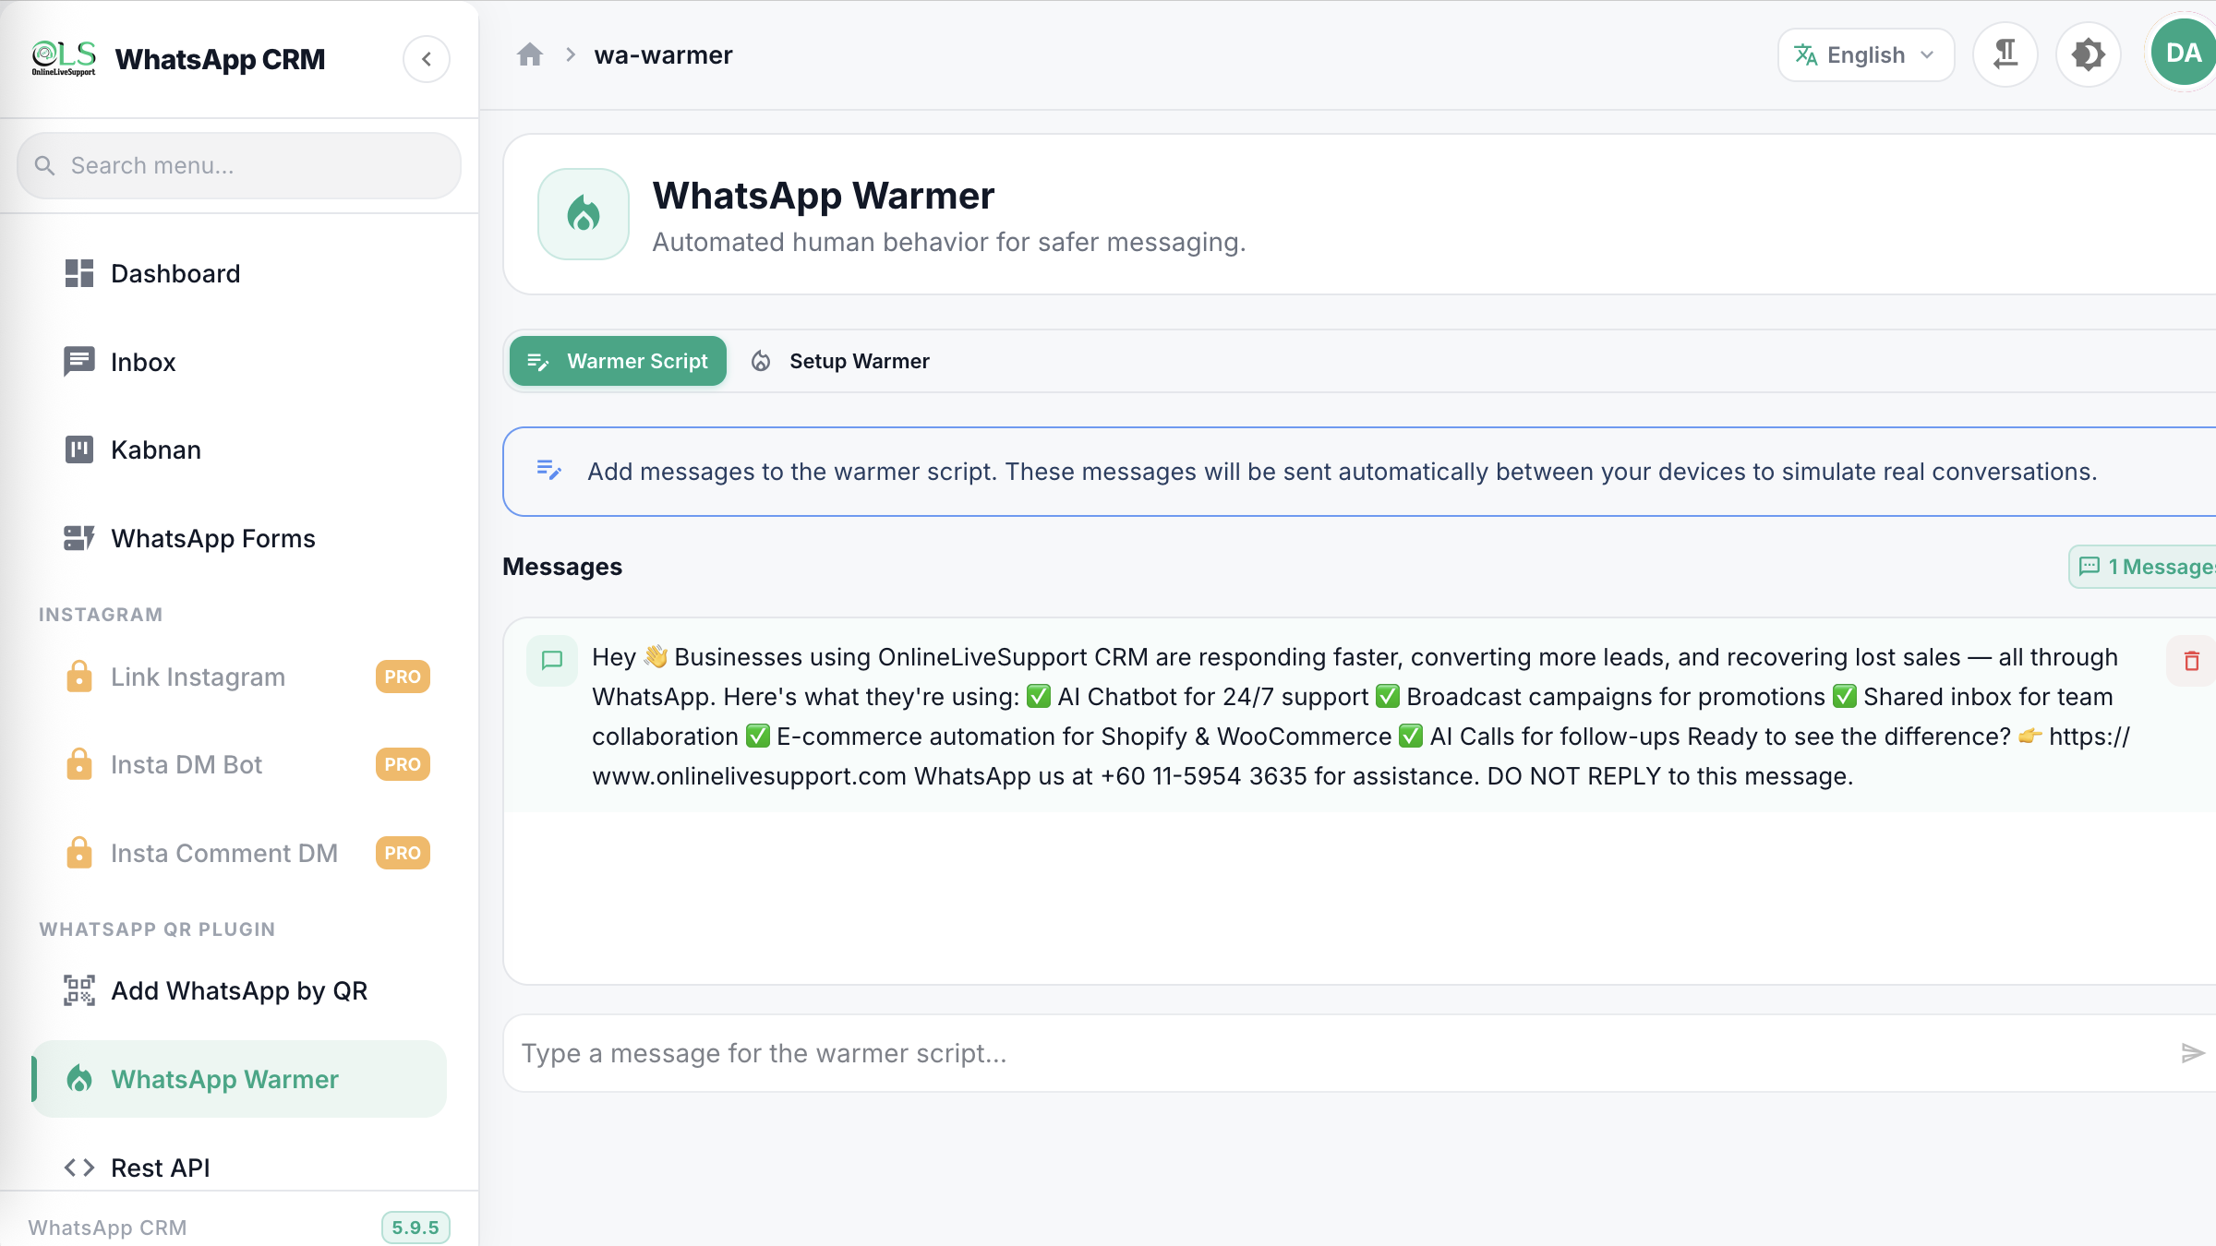The image size is (2216, 1246).
Task: Open Add WhatsApp by QR
Action: click(x=239, y=990)
